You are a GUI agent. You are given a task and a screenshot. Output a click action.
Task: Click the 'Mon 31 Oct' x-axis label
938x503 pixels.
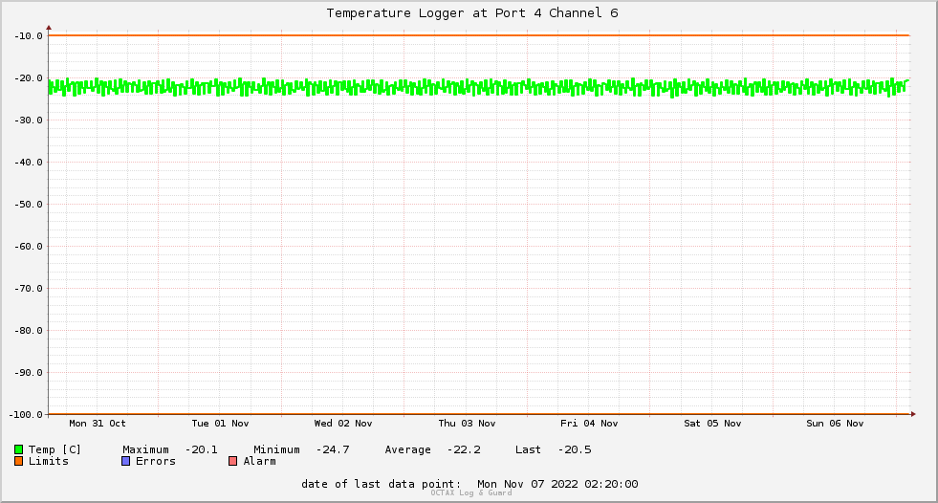98,424
